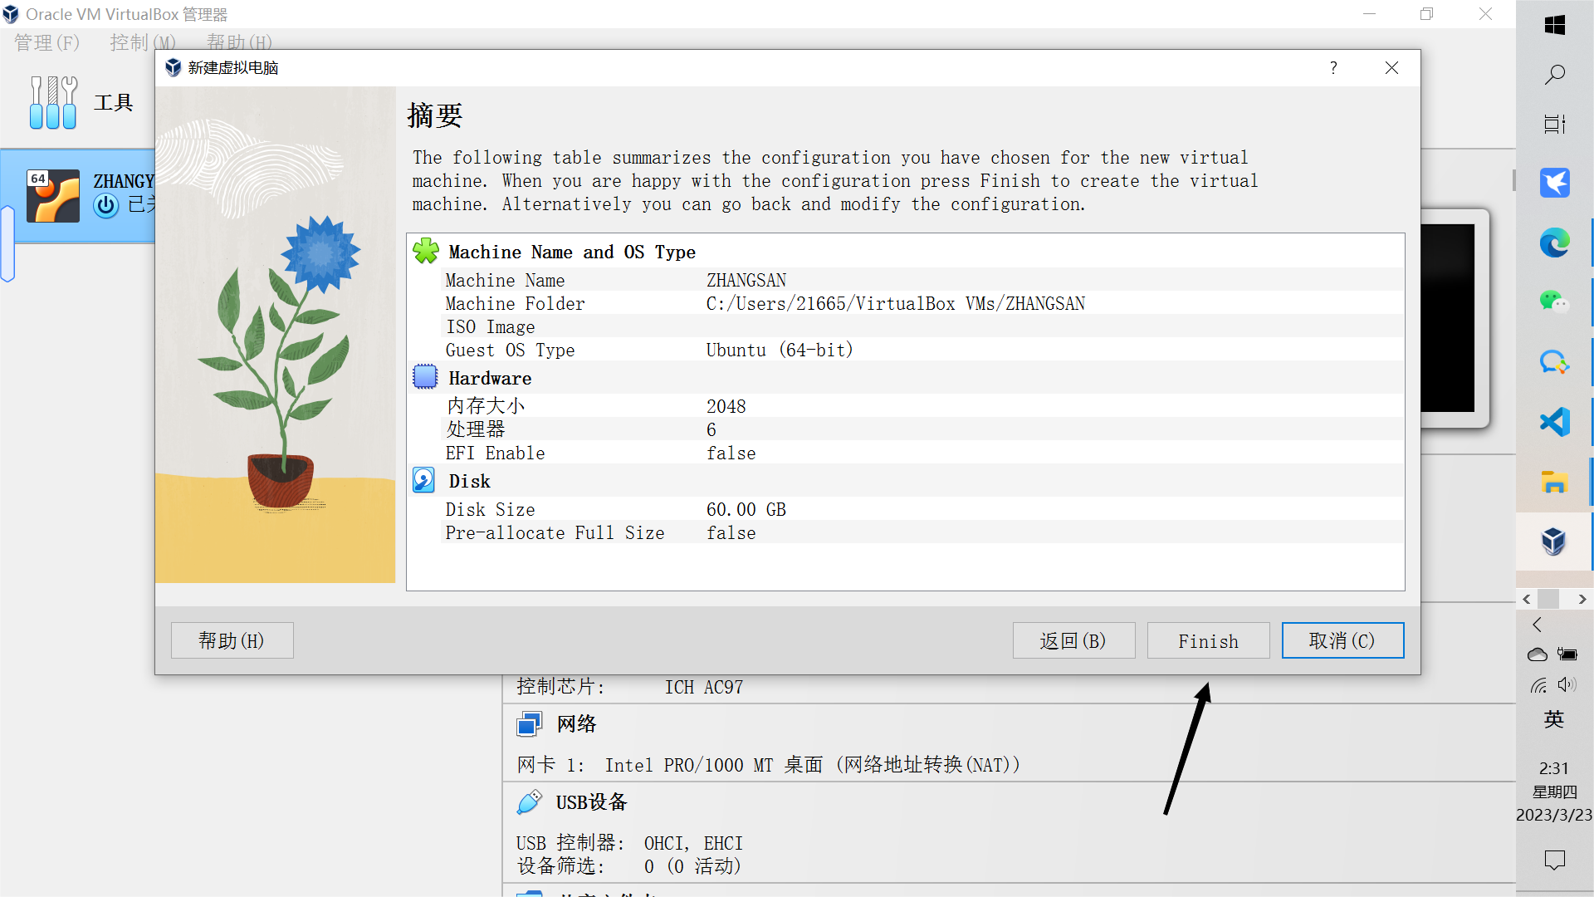Click the Hardware section chip icon
Viewport: 1594px width, 897px height.
coord(425,377)
